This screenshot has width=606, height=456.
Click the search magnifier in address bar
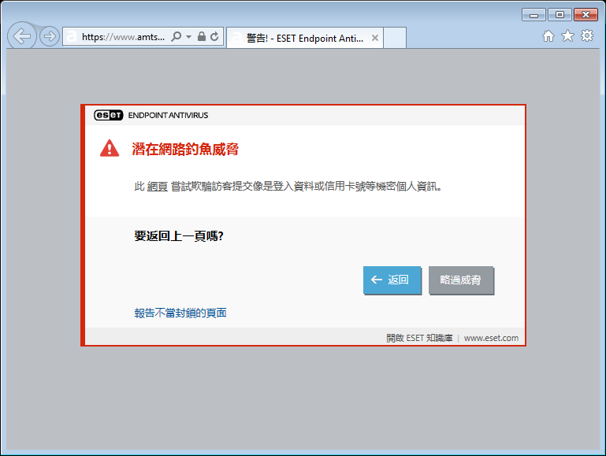pos(177,37)
